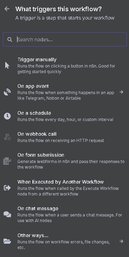Screen dimensions: 129x257
Task: Choose On chat message trigger
Action: point(64,214)
